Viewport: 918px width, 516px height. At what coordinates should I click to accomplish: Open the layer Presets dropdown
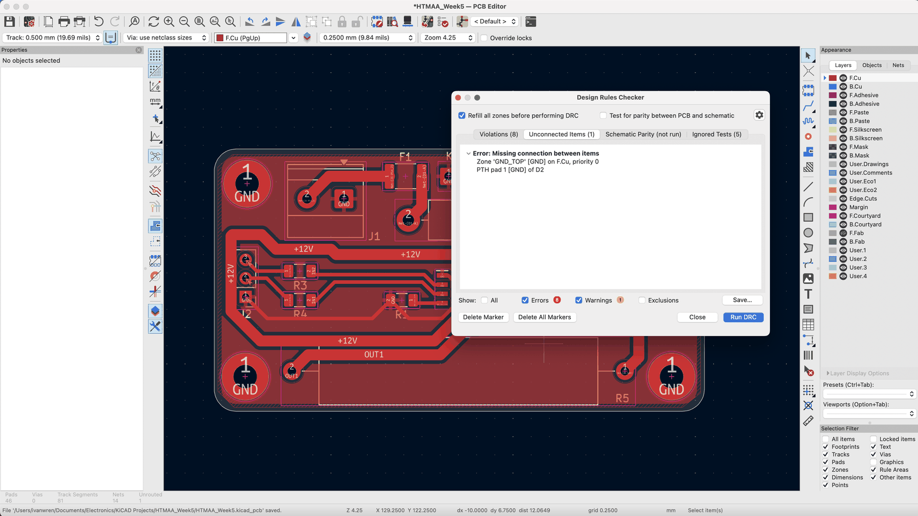(x=869, y=394)
